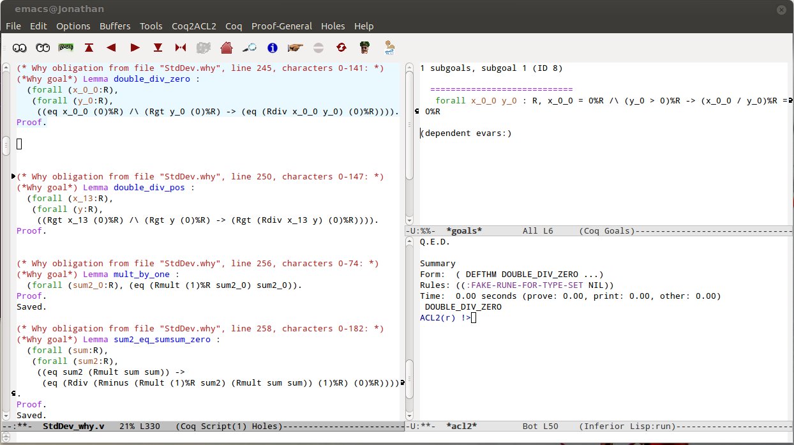Undo last proof step with left arrow

(x=112, y=47)
